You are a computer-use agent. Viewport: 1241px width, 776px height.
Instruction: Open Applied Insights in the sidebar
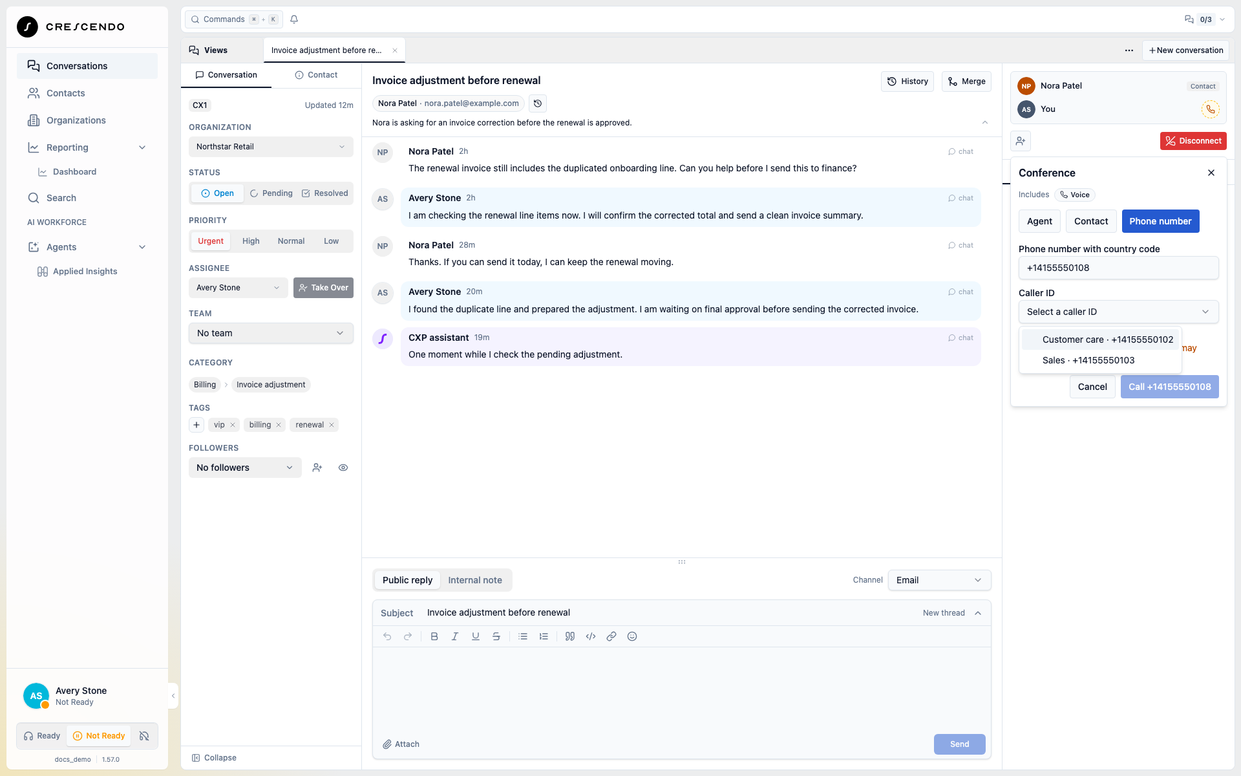(x=85, y=272)
